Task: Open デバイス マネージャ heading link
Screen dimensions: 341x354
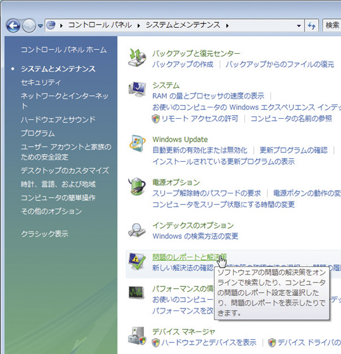Action: [184, 331]
